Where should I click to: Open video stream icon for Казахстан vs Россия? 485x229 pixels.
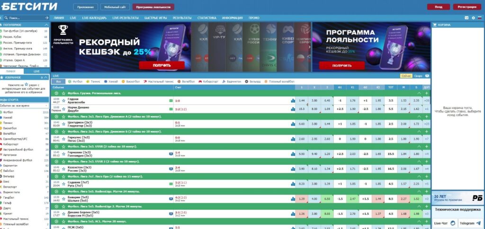coord(171,169)
